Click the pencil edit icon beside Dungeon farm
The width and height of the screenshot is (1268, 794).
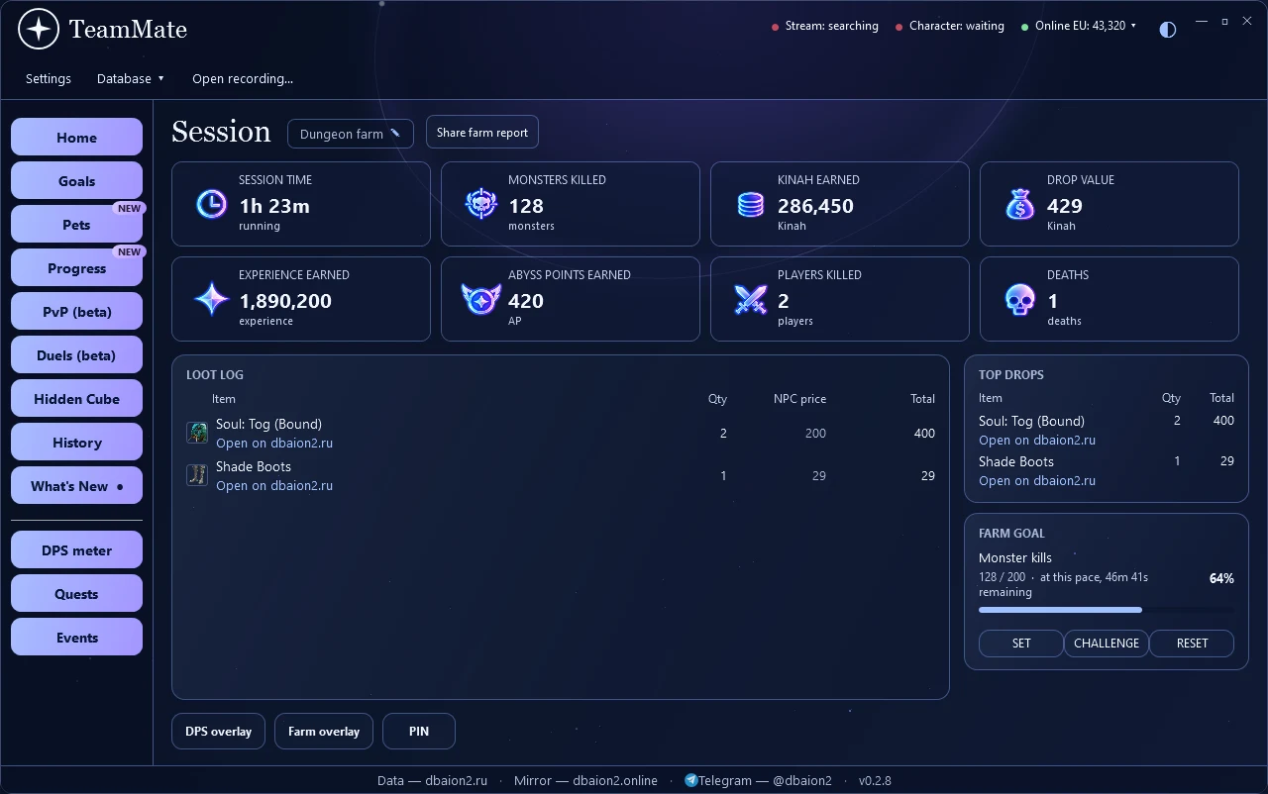pyautogui.click(x=395, y=133)
